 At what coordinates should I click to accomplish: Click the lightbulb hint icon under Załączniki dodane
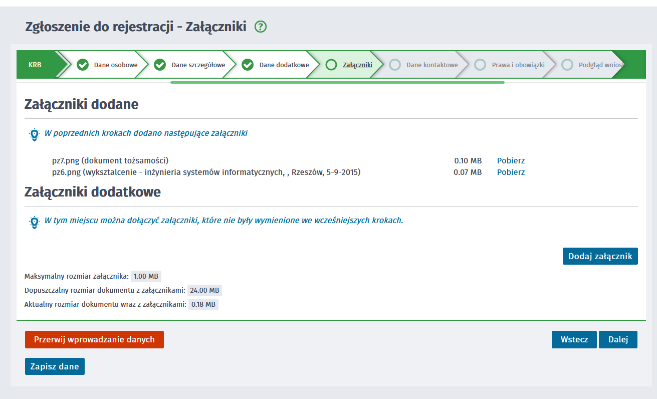pos(34,134)
